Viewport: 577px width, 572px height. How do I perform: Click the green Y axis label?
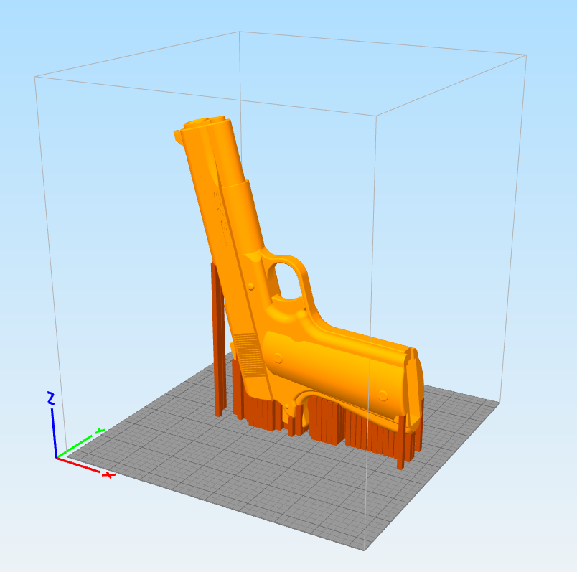click(99, 431)
